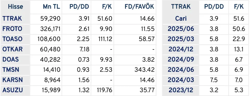Click the FD/FAVÖK column header

pos(140,6)
